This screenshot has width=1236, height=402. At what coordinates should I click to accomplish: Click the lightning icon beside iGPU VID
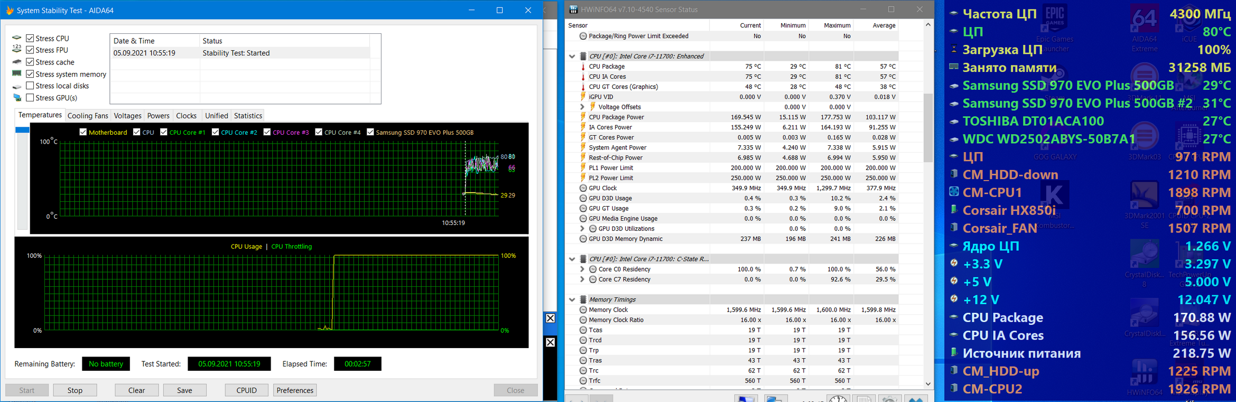(583, 97)
